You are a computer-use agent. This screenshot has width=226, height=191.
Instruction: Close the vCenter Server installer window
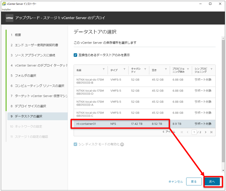(x=220, y=4)
